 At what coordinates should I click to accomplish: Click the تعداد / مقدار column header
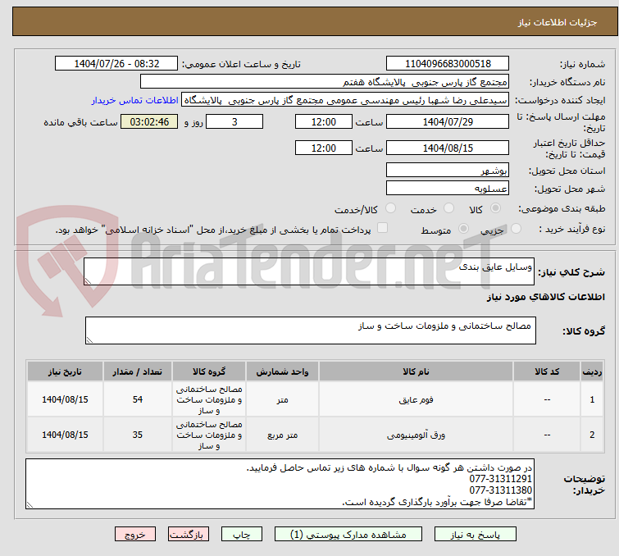pos(138,371)
